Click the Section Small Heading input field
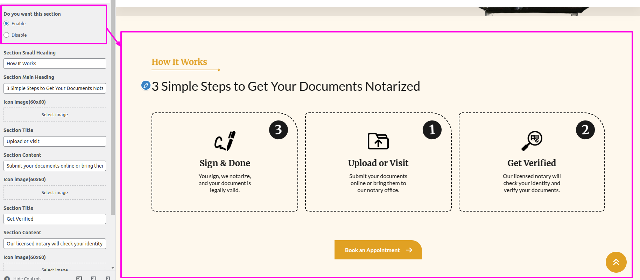The image size is (640, 280). (55, 64)
